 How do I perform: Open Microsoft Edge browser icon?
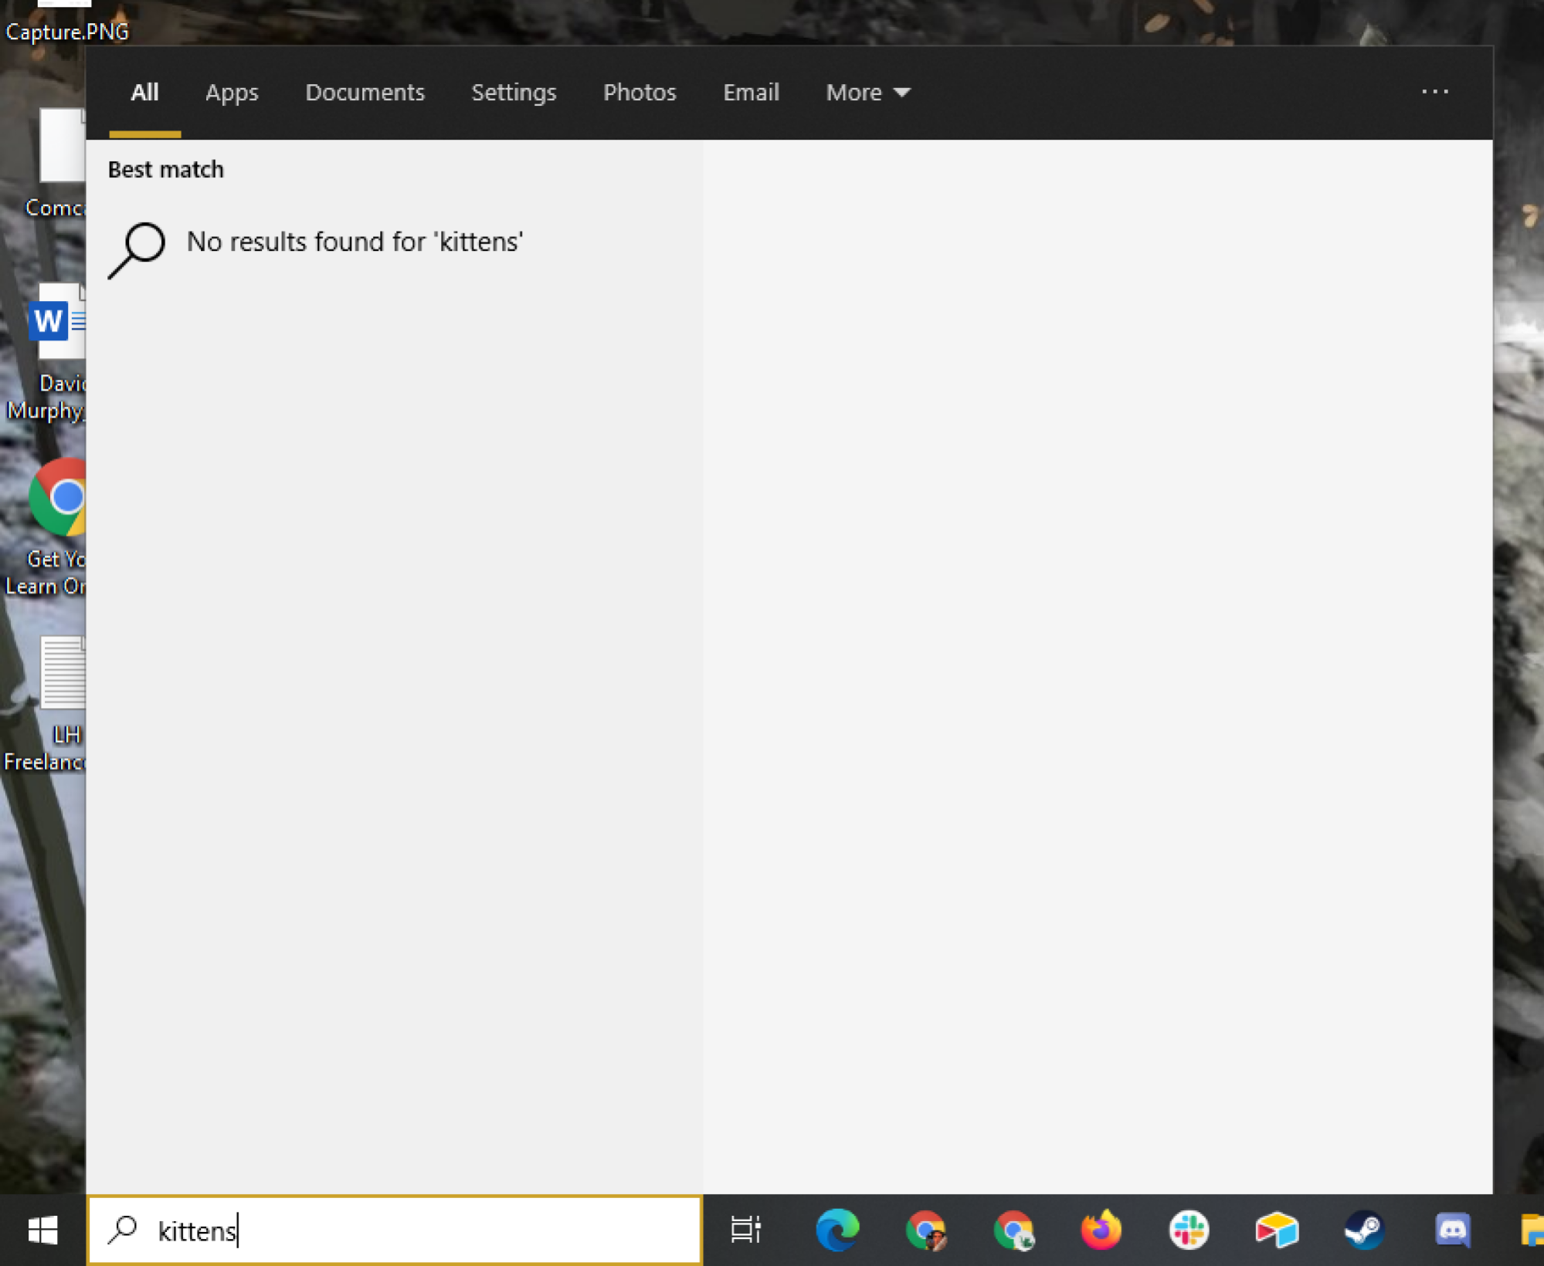coord(839,1230)
